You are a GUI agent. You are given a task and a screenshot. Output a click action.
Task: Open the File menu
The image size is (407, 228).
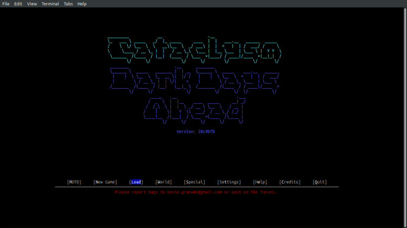(5, 4)
